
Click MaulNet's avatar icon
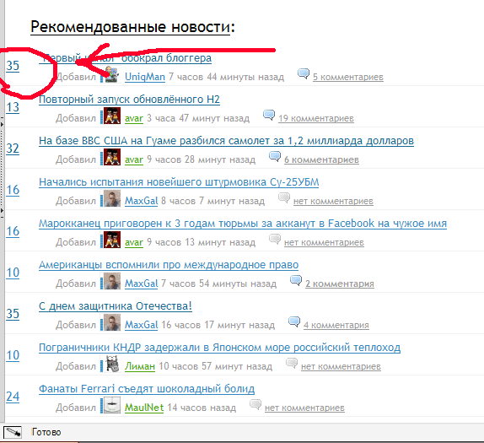pyautogui.click(x=112, y=405)
